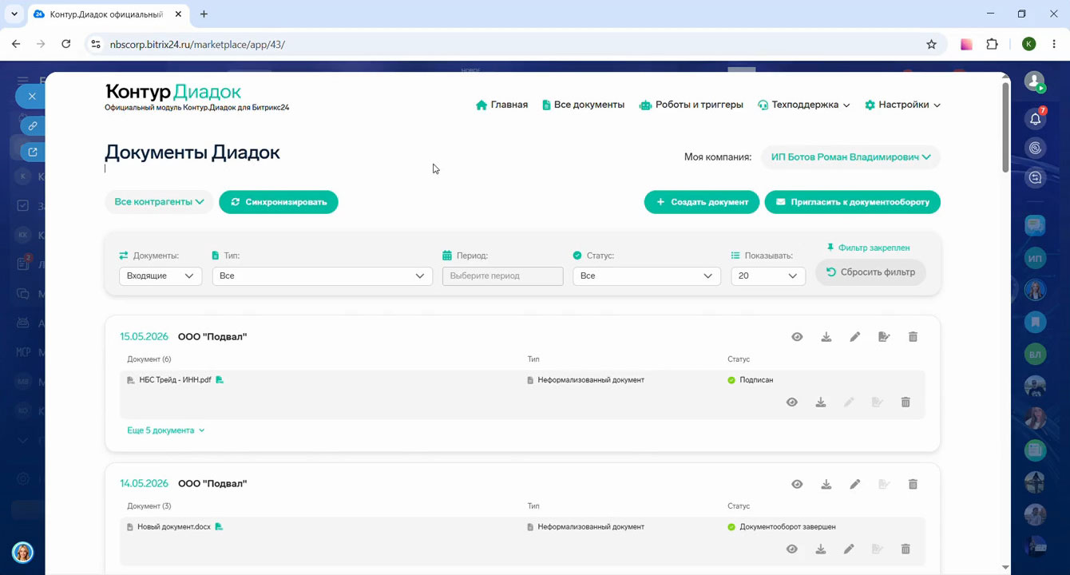Click the app panel vertical scrollbar thumb
Viewport: 1070px width, 575px height.
pyautogui.click(x=1005, y=126)
